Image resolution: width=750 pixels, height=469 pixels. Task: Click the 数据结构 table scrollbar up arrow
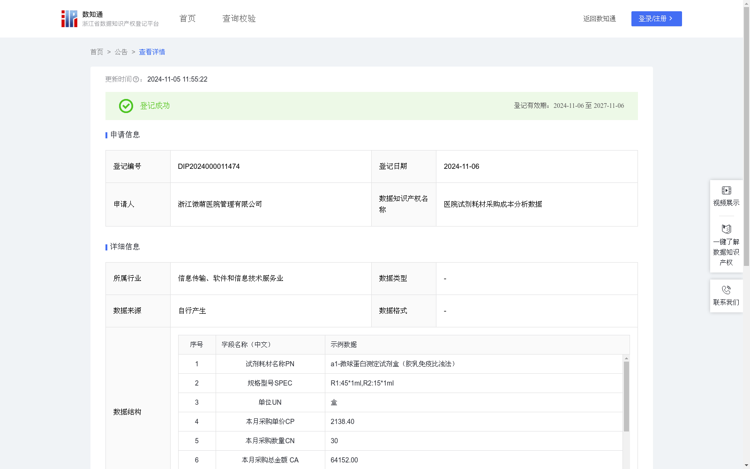point(626,358)
